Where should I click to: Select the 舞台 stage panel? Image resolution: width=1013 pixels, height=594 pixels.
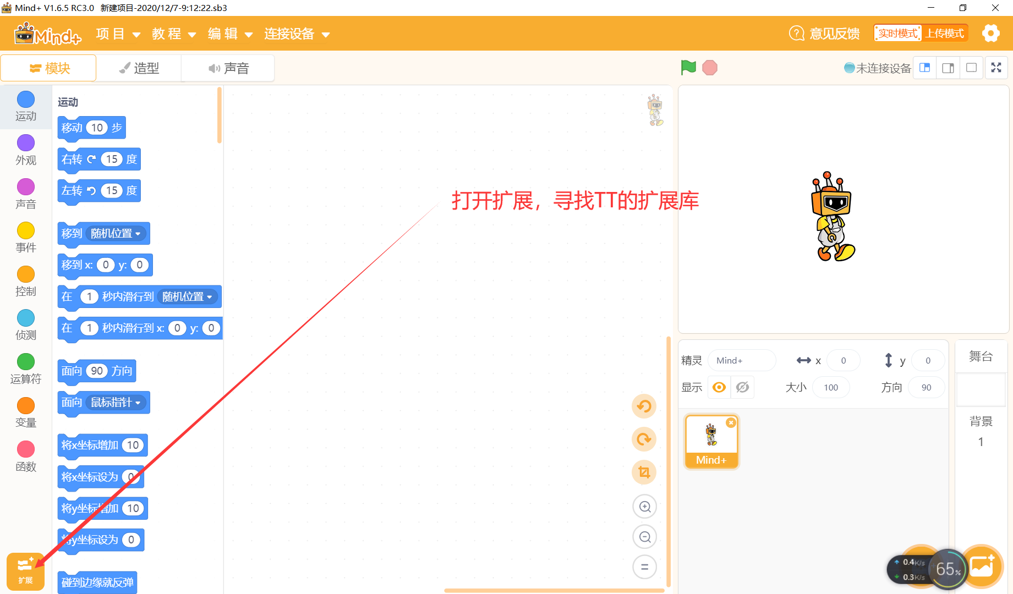point(981,356)
